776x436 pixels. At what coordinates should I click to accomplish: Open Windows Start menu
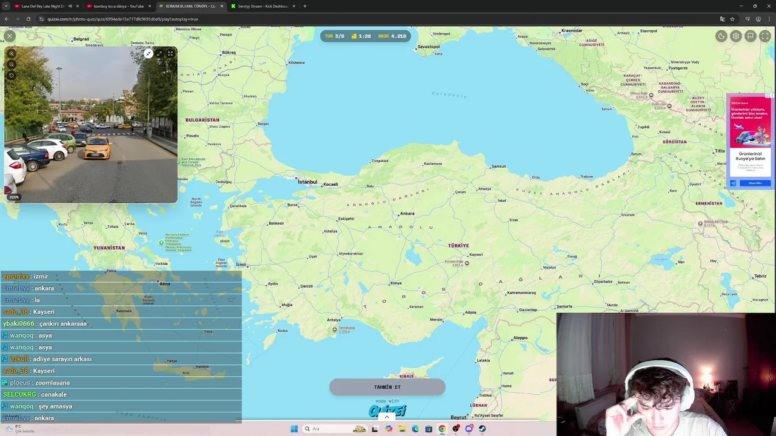point(294,429)
